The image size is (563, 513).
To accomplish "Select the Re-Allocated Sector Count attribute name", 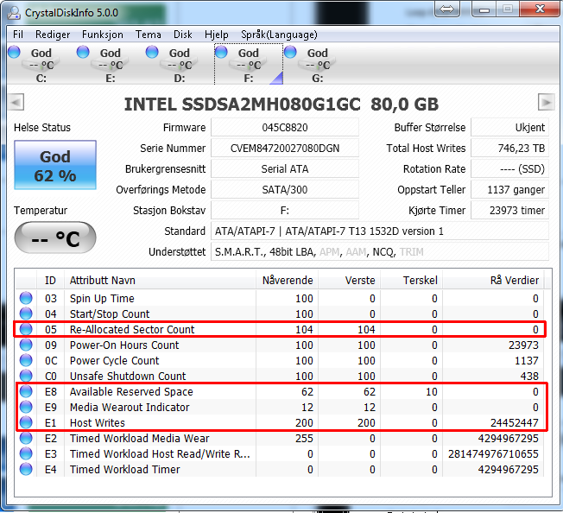I will click(132, 329).
